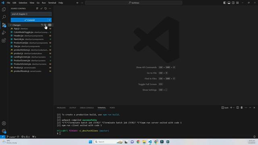Open the Explorer view in activity bar

pos(4,9)
